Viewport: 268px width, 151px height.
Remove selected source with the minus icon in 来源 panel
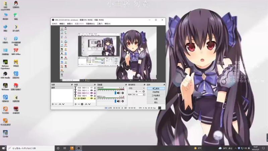[x=79, y=104]
